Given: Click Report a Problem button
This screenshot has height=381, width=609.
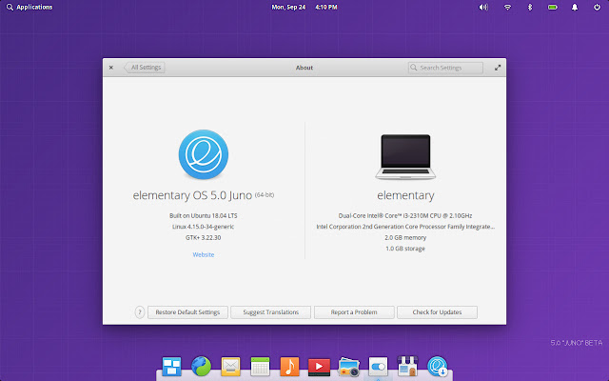Looking at the screenshot, I should (x=354, y=312).
